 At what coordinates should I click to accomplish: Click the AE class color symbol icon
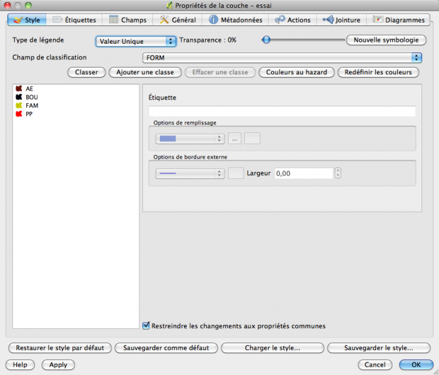[x=19, y=89]
